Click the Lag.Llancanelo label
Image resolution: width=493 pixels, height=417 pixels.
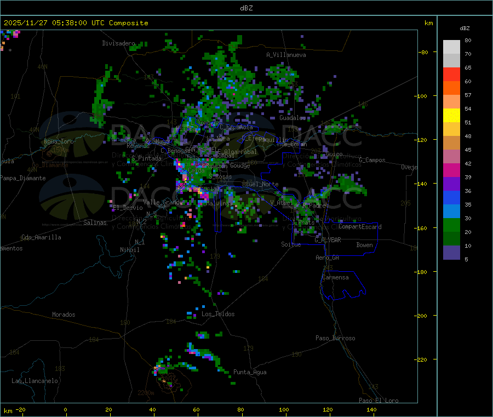click(x=35, y=381)
